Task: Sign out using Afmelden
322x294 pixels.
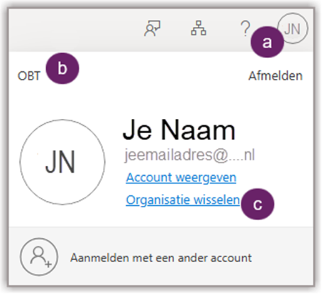Action: (275, 76)
